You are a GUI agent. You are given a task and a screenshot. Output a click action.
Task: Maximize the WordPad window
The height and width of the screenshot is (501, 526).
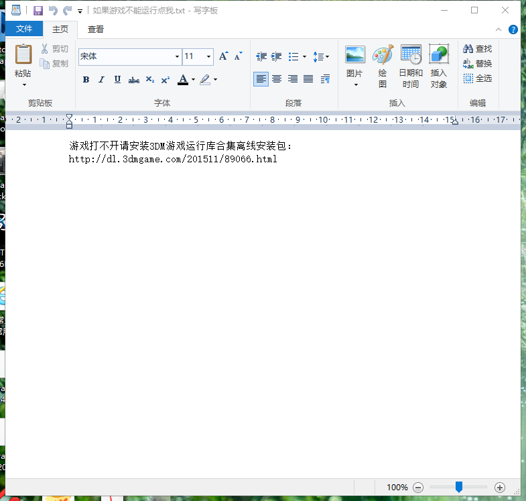pyautogui.click(x=474, y=11)
